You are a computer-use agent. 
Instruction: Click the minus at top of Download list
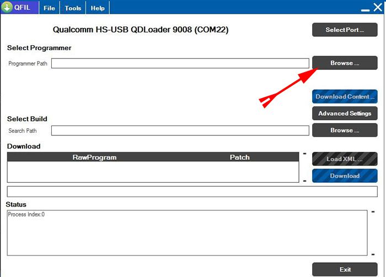tap(305, 154)
